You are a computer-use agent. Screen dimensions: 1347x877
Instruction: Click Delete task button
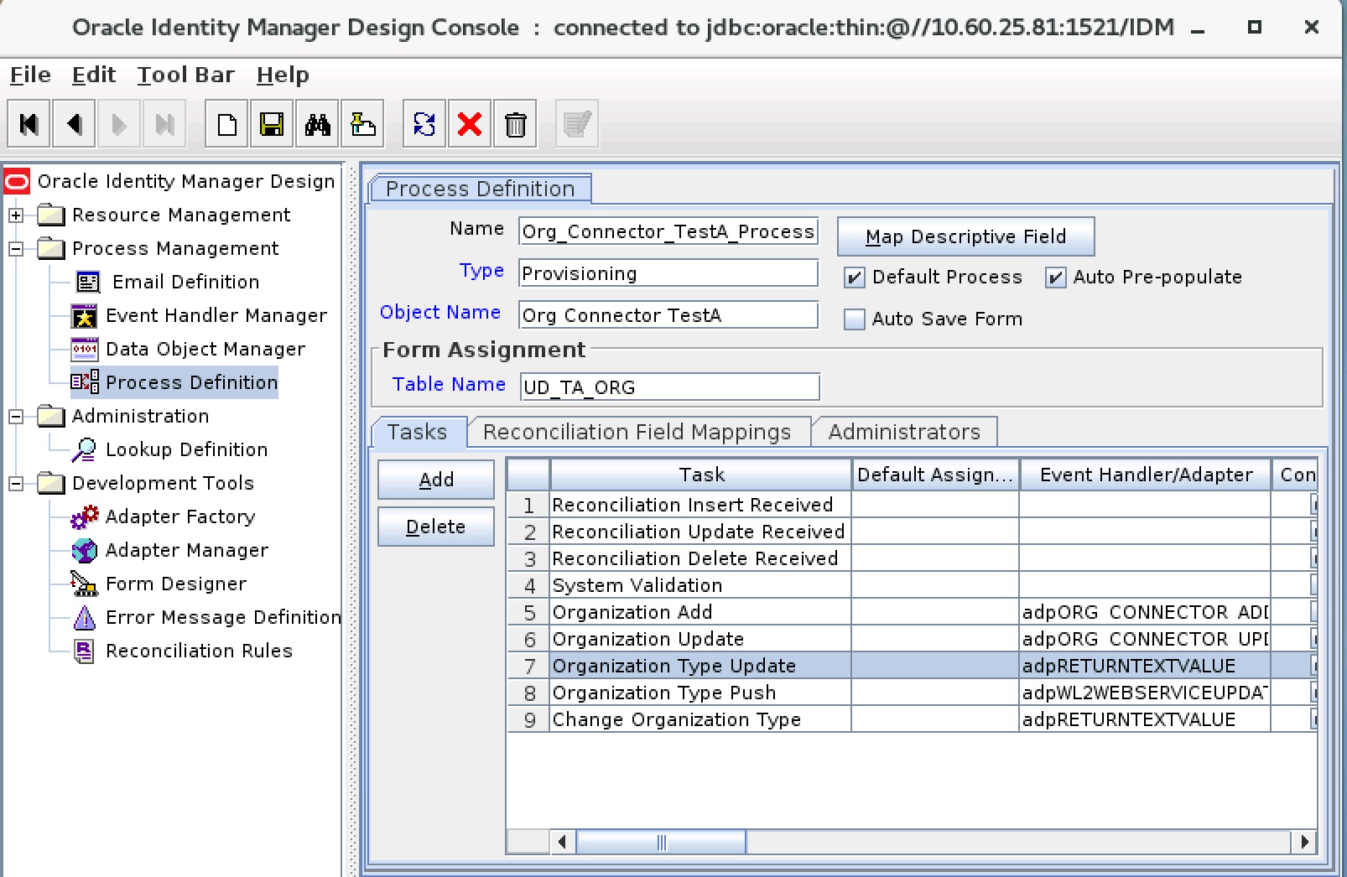435,527
